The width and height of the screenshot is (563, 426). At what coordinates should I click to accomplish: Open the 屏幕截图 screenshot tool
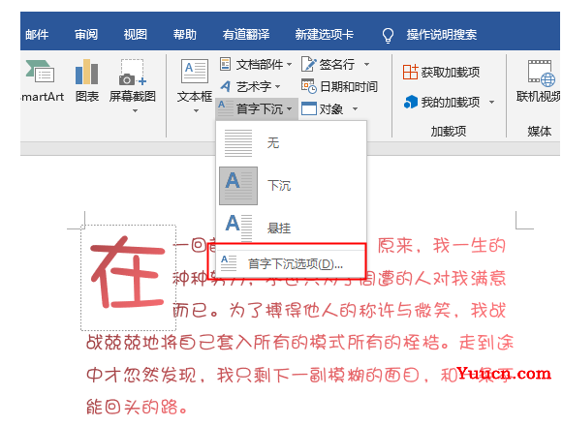[133, 73]
